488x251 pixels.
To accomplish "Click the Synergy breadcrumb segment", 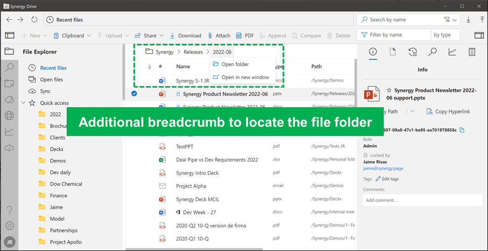I will (x=165, y=52).
